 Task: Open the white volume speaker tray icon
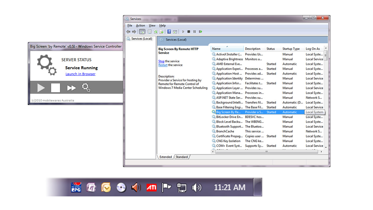point(197,188)
